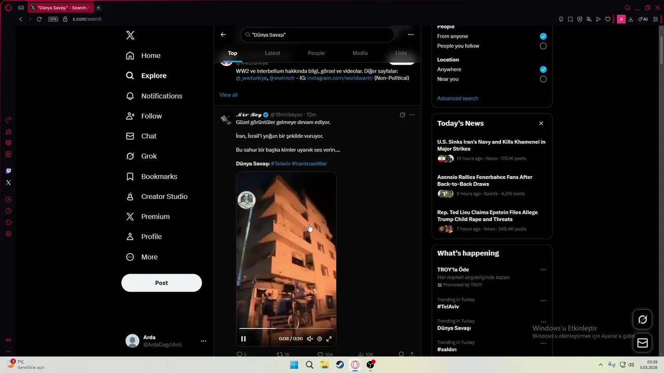The height and width of the screenshot is (373, 664).
Task: Click the #IranIsraelWar hashtag
Action: [x=309, y=164]
